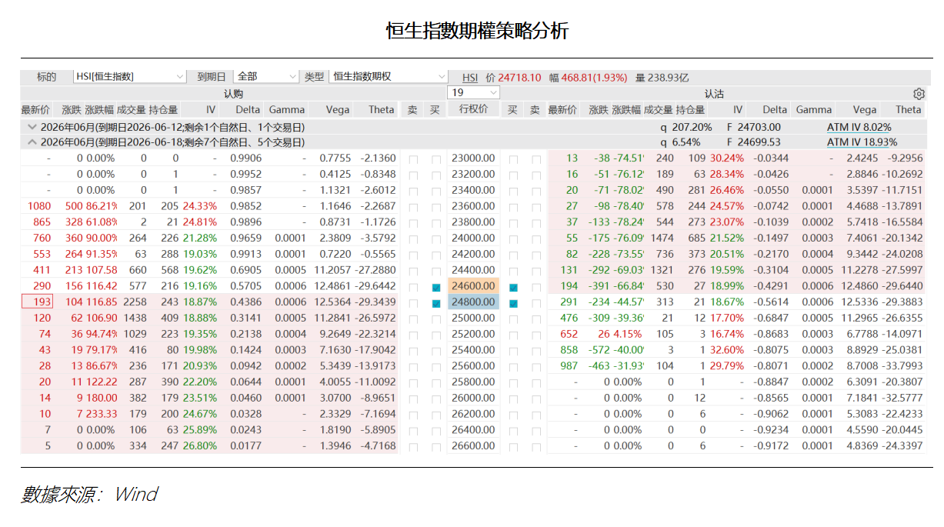Click the index price 24718.10

coord(519,78)
